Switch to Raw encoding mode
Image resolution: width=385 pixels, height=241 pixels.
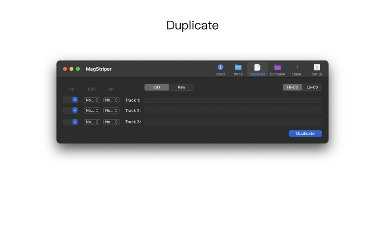181,87
